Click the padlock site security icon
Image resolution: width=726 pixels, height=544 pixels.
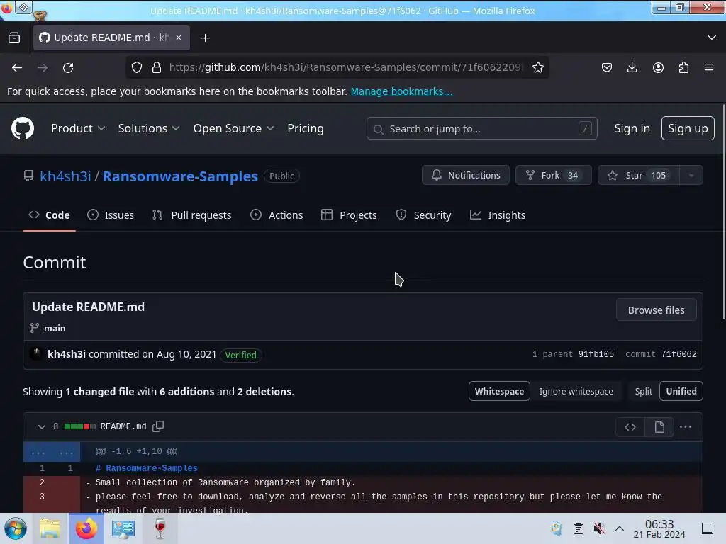click(x=157, y=67)
